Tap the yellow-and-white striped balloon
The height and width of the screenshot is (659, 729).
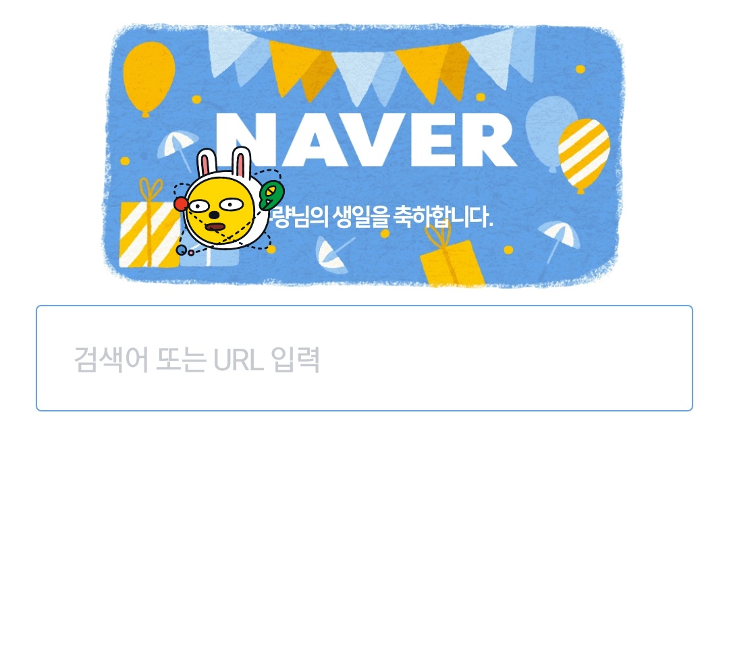(583, 155)
